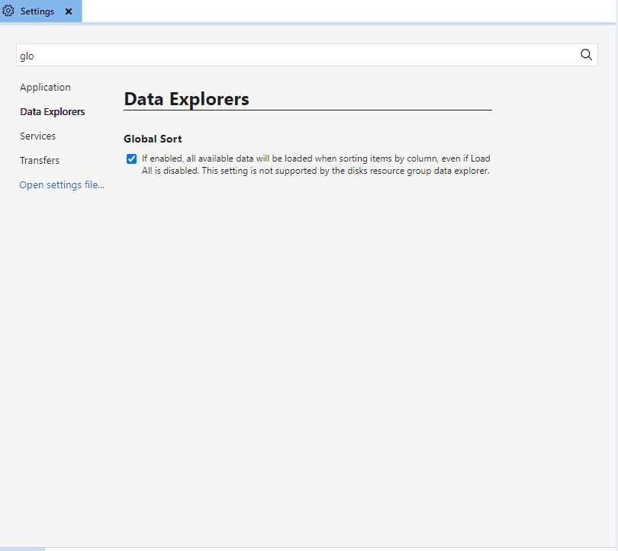Image resolution: width=618 pixels, height=551 pixels.
Task: Click the Global Sort description text
Action: pos(305,164)
